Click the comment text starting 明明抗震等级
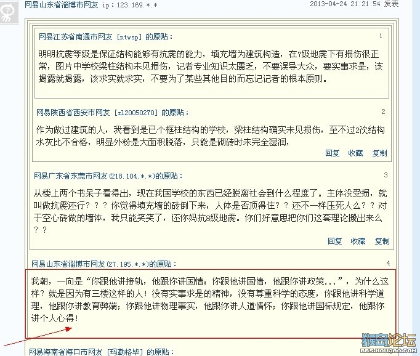Viewport: 420px width, 356px height. tap(211, 67)
